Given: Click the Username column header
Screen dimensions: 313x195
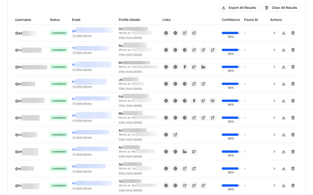Looking at the screenshot, I should coord(23,20).
